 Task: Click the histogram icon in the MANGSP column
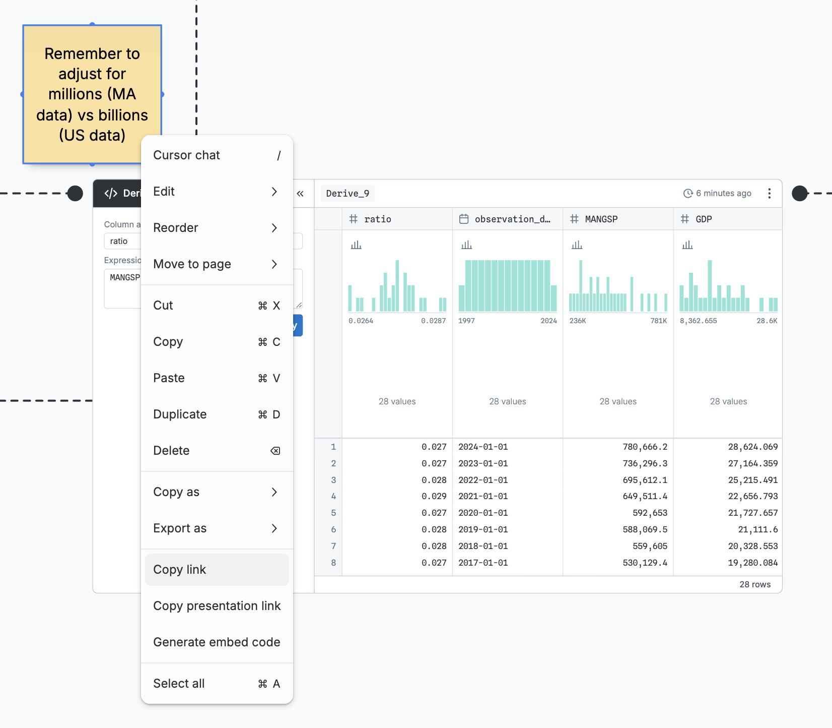pos(577,245)
